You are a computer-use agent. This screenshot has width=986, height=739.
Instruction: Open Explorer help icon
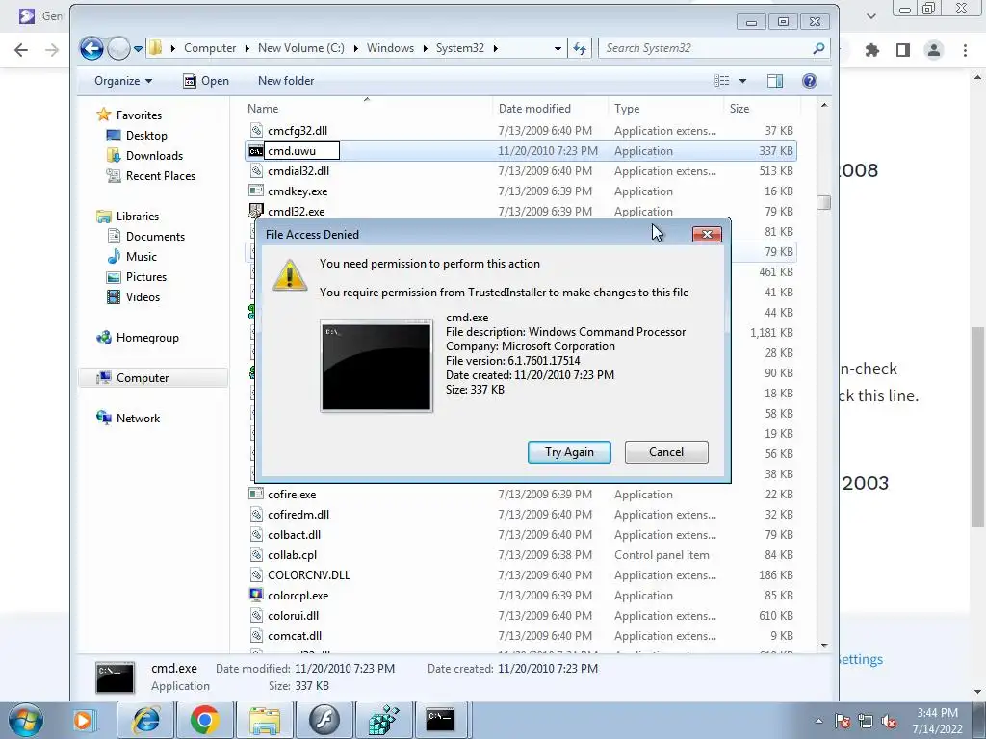(x=810, y=81)
